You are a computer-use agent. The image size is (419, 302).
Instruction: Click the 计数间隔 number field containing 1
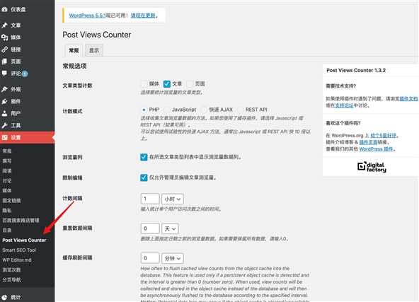click(150, 199)
